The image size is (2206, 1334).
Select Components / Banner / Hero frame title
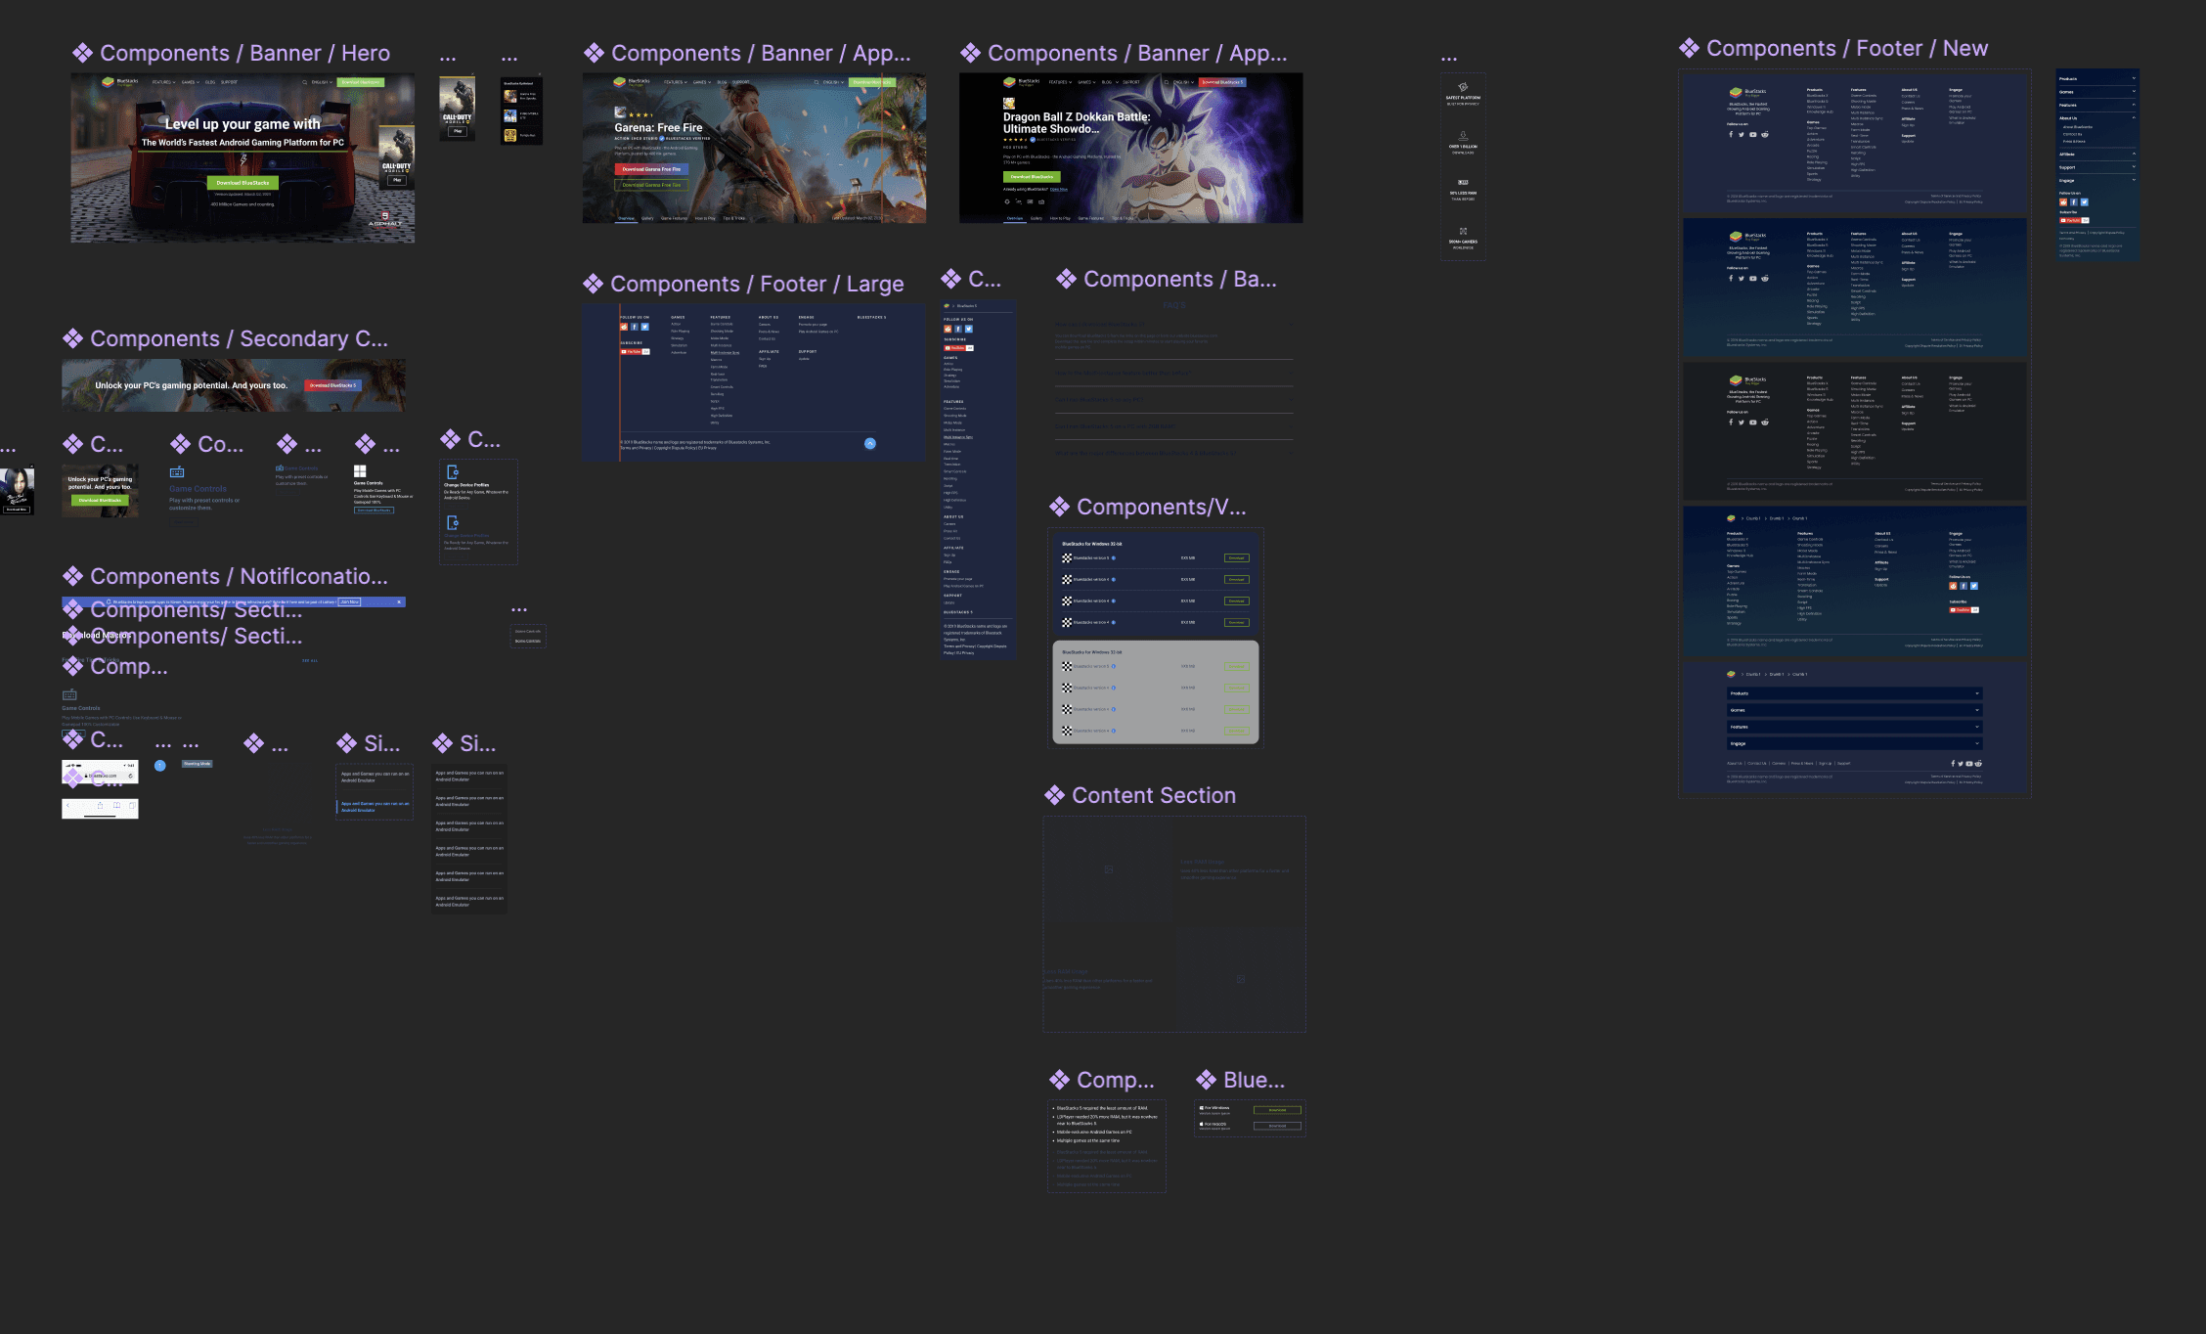(244, 54)
